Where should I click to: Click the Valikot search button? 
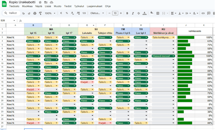[11, 13]
